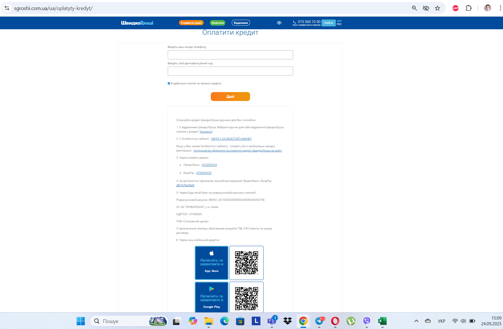This screenshot has width=503, height=329.
Task: Open the Windows Start menu
Action: pos(81,321)
